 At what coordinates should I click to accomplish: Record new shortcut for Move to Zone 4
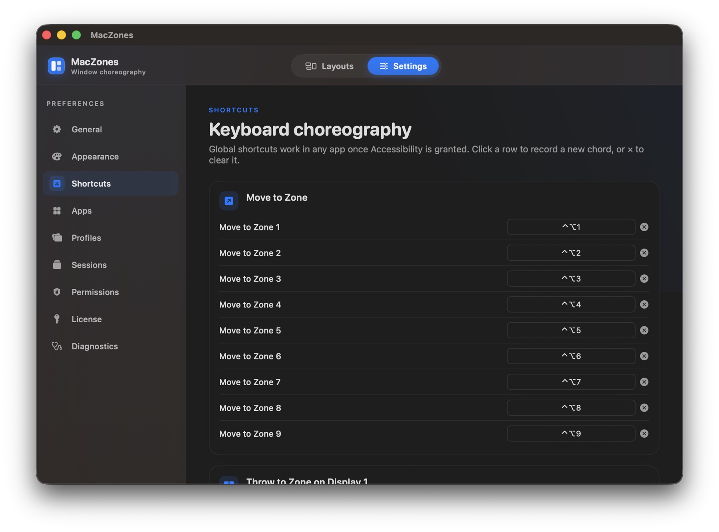[571, 304]
